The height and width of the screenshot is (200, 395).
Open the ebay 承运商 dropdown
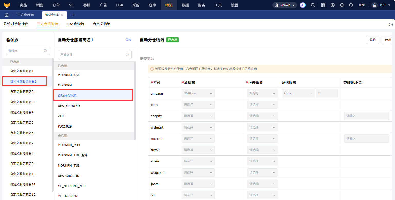click(198, 105)
